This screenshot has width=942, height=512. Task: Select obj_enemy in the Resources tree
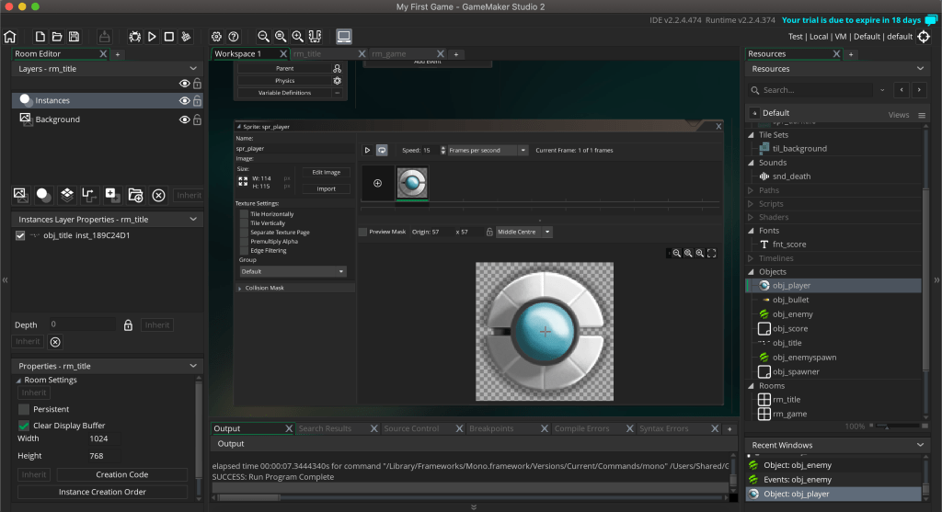pyautogui.click(x=792, y=314)
